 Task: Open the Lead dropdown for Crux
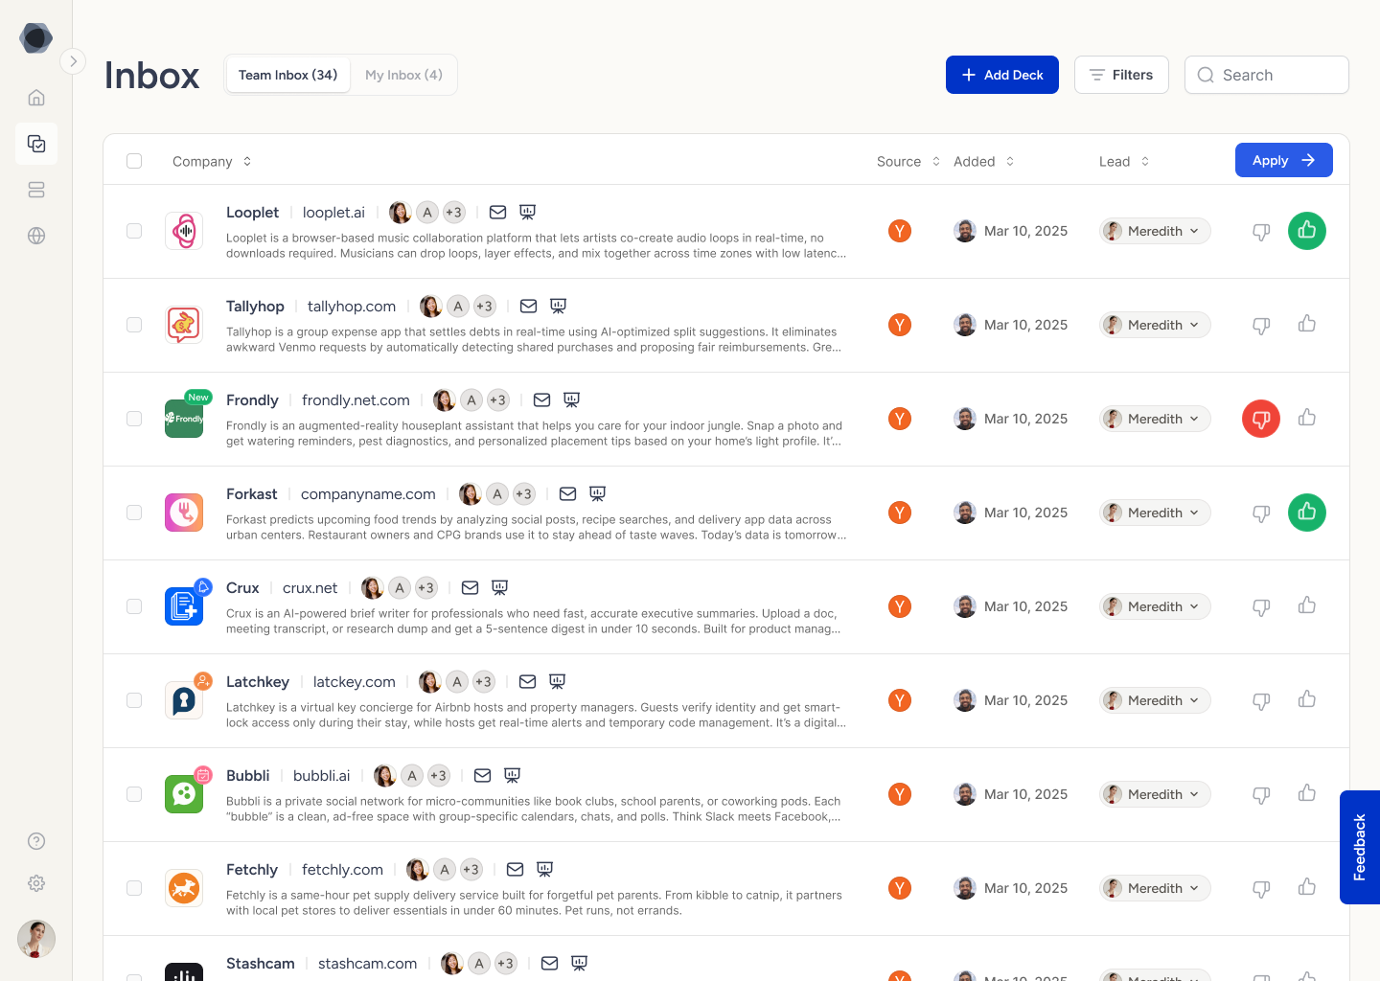1155,606
